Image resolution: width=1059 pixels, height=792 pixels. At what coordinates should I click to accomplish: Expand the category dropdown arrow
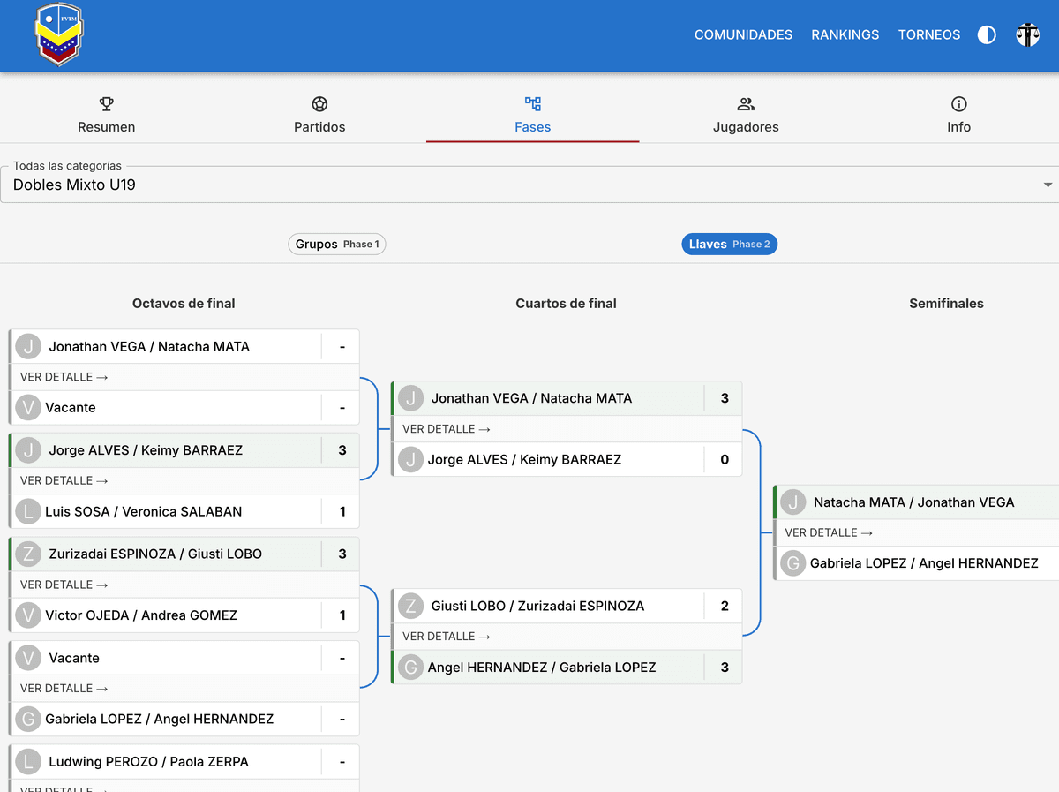coord(1047,185)
